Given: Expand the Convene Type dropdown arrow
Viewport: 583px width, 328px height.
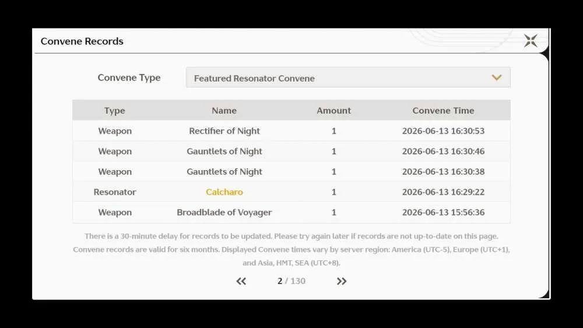Looking at the screenshot, I should coord(497,77).
